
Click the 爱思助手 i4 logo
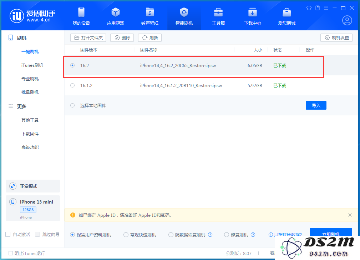pyautogui.click(x=32, y=16)
